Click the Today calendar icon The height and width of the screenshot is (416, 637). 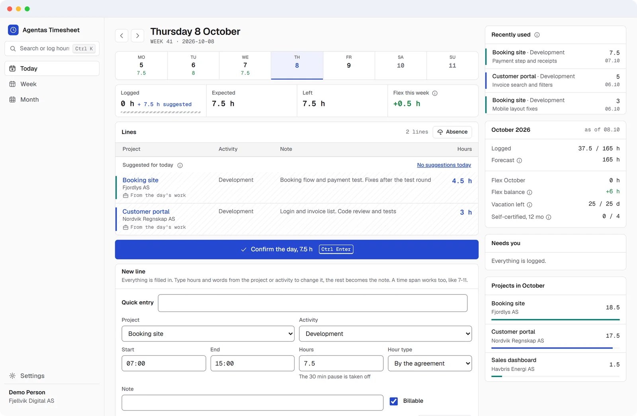[12, 69]
